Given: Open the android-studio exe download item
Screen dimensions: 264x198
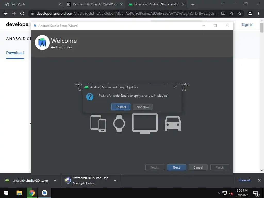Looking at the screenshot, I should pyautogui.click(x=27, y=180).
